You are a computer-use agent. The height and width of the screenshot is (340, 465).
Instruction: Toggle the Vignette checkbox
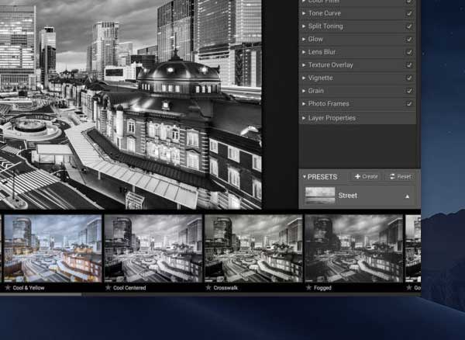pyautogui.click(x=409, y=78)
